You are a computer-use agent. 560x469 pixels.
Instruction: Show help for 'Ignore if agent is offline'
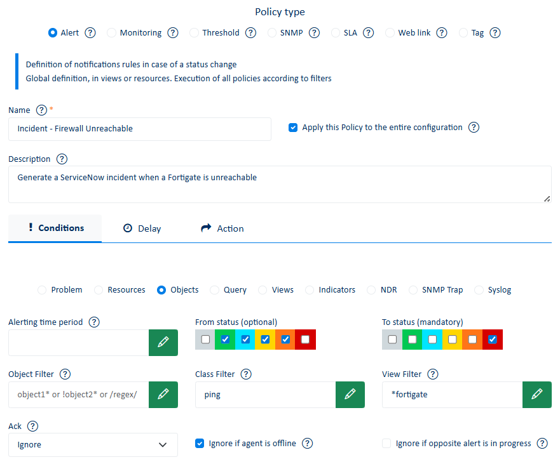pyautogui.click(x=307, y=443)
